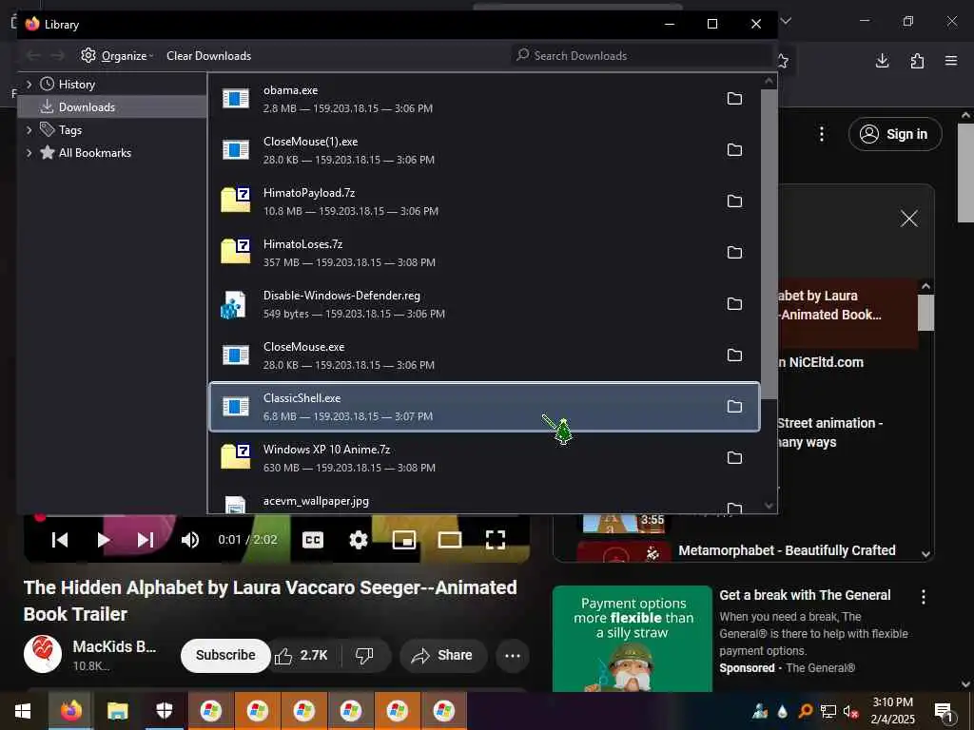Open The General ad options menu
974x730 pixels.
tap(923, 597)
